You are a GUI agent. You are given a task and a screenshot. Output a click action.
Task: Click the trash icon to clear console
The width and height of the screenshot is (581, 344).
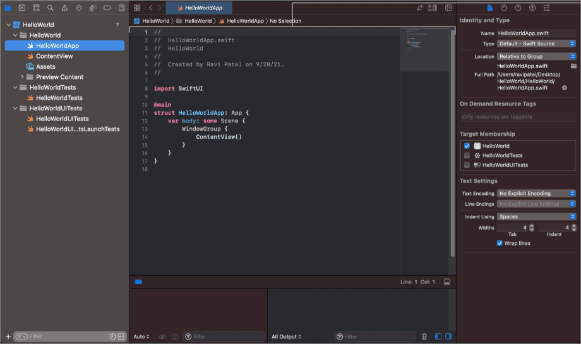coord(424,336)
